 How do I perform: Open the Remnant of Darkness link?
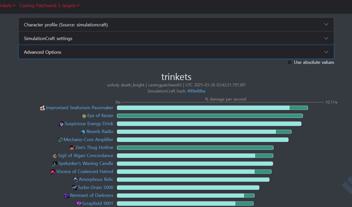pyautogui.click(x=92, y=195)
